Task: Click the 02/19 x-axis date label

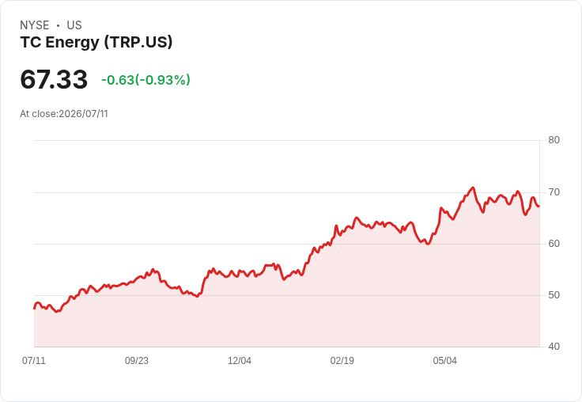Action: (342, 361)
